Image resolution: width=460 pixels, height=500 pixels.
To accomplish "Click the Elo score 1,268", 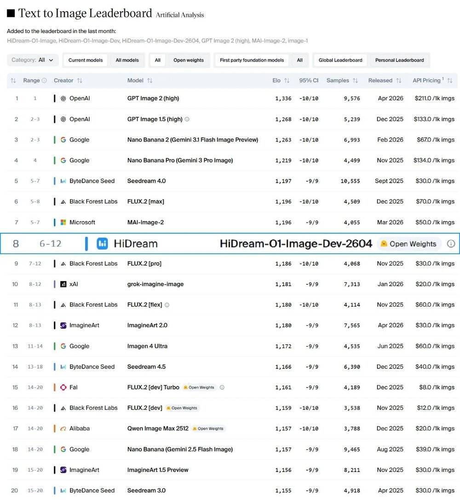I will click(283, 119).
